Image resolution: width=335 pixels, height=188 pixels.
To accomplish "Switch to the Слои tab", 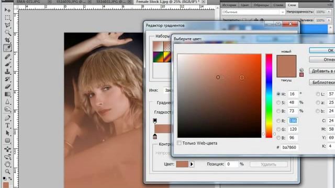I will (292, 5).
